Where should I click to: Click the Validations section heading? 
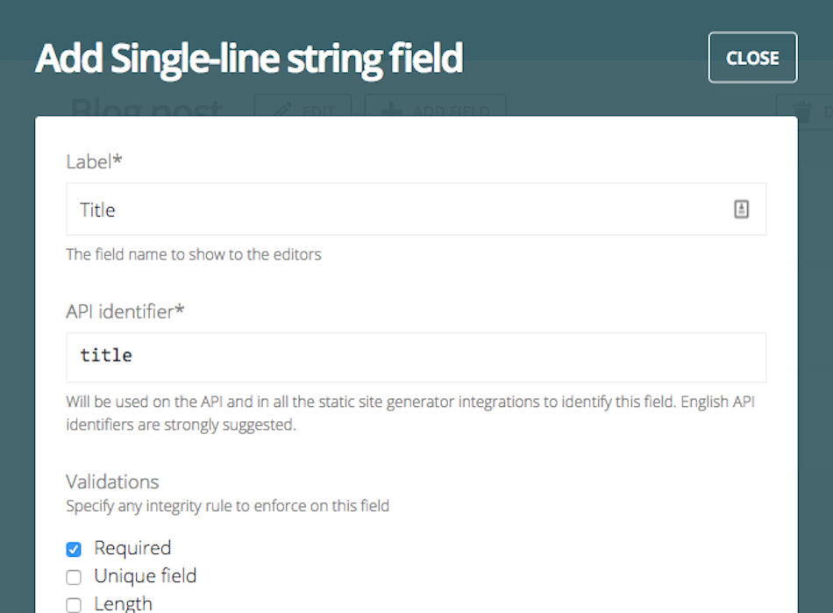(x=111, y=481)
